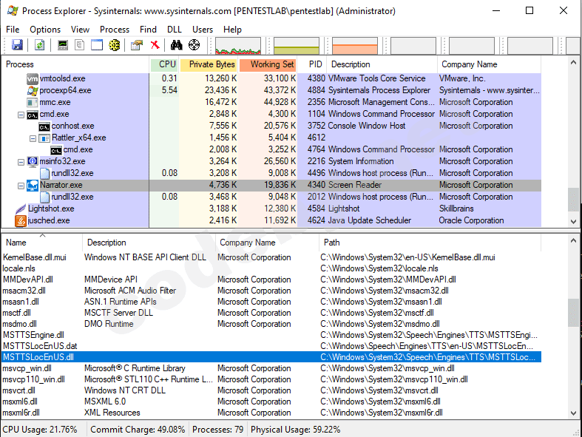
Task: Select the msxml6.dll row
Action: click(x=271, y=402)
